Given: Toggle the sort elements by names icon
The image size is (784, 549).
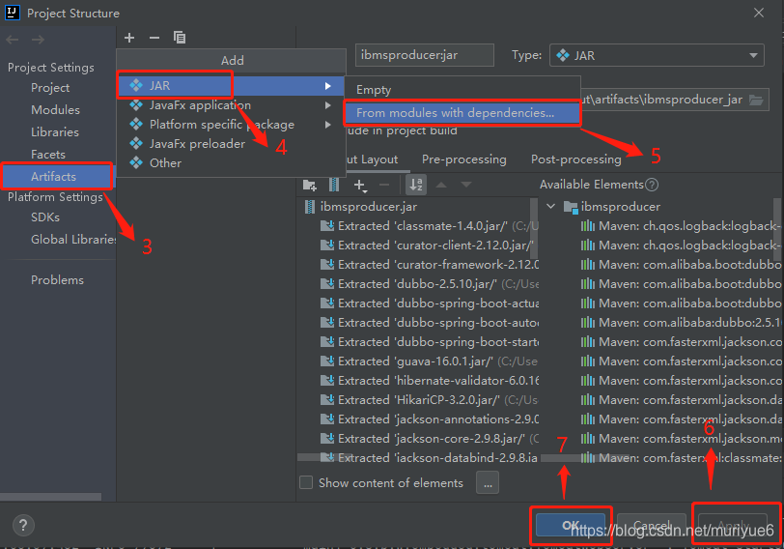Looking at the screenshot, I should tap(416, 185).
